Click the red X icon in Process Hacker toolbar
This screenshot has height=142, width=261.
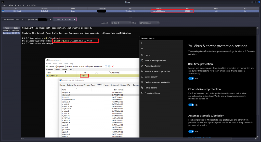113,67
